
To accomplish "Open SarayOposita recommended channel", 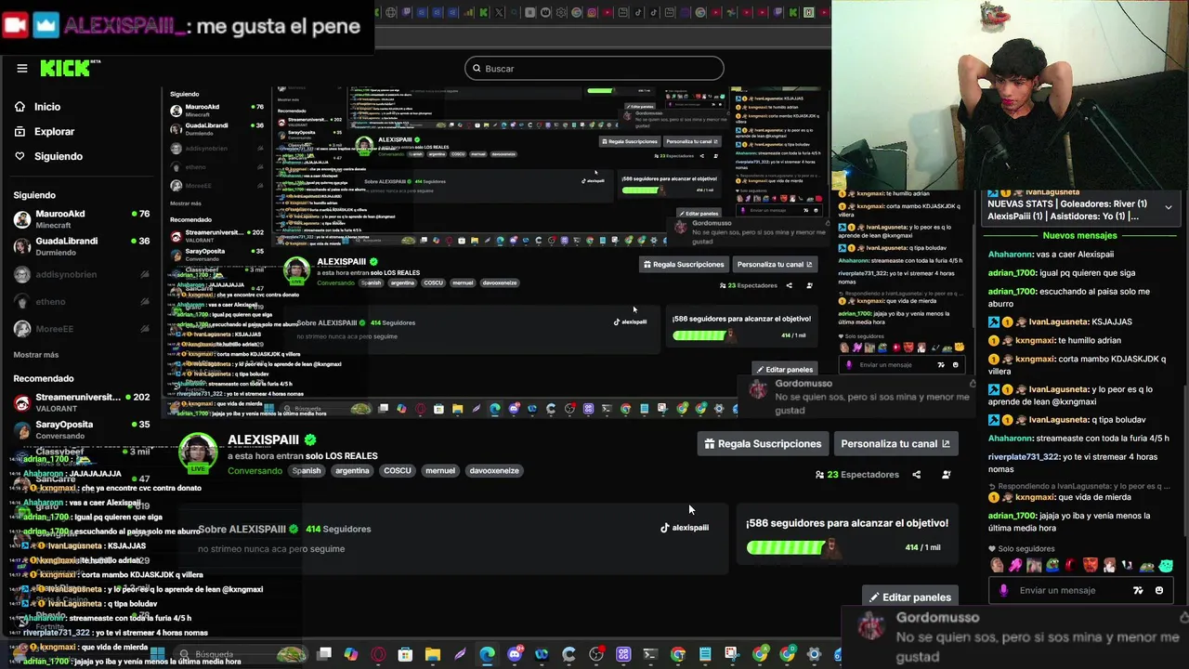I will point(81,429).
